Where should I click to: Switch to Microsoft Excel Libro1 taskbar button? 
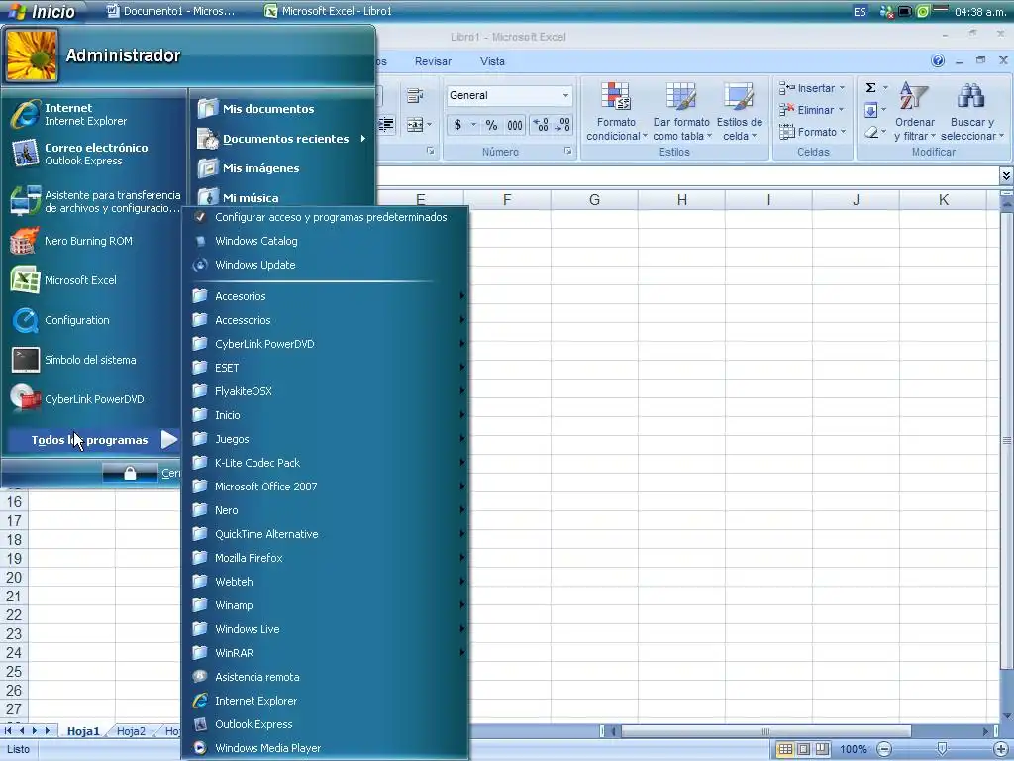[330, 11]
